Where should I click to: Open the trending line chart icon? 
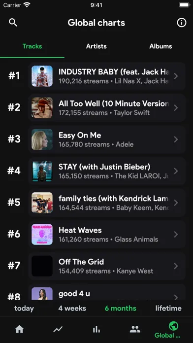(58, 329)
